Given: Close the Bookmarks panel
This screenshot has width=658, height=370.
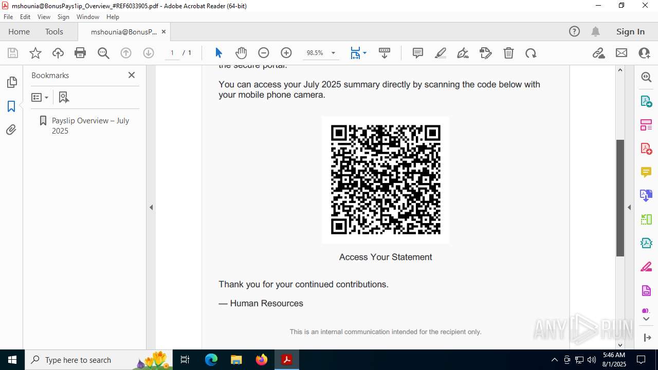Looking at the screenshot, I should point(132,75).
